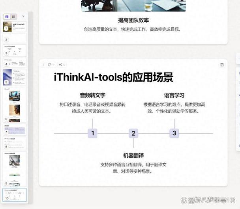This screenshot has width=240, height=209.
Task: Click the iThinkAI-tools的应用场景 title
Action: [113, 77]
